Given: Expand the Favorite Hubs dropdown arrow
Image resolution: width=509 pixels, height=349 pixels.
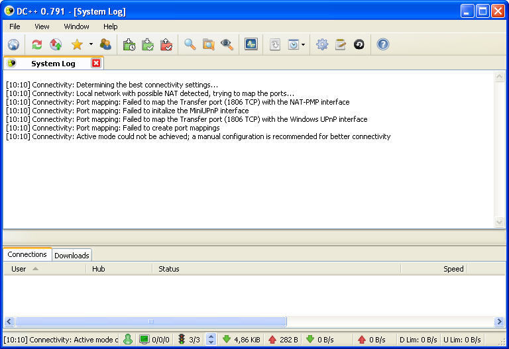Looking at the screenshot, I should (x=91, y=44).
